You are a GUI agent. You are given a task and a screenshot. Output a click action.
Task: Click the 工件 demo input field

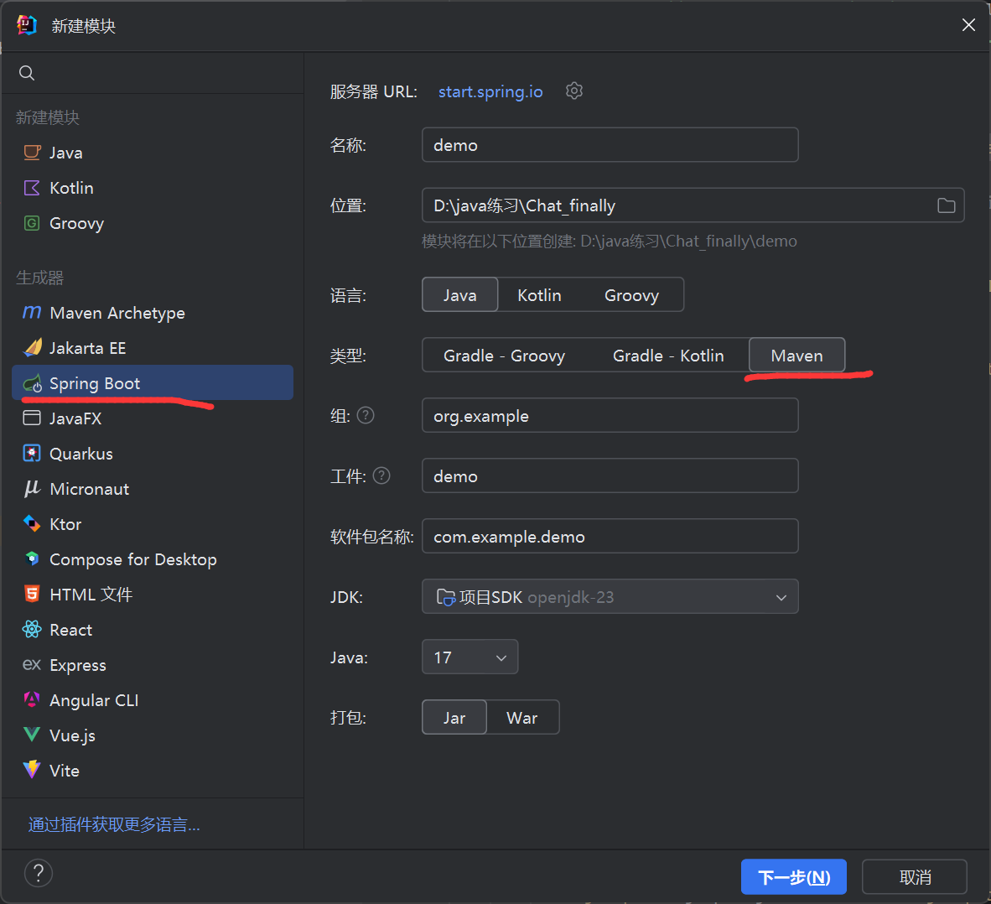point(610,475)
